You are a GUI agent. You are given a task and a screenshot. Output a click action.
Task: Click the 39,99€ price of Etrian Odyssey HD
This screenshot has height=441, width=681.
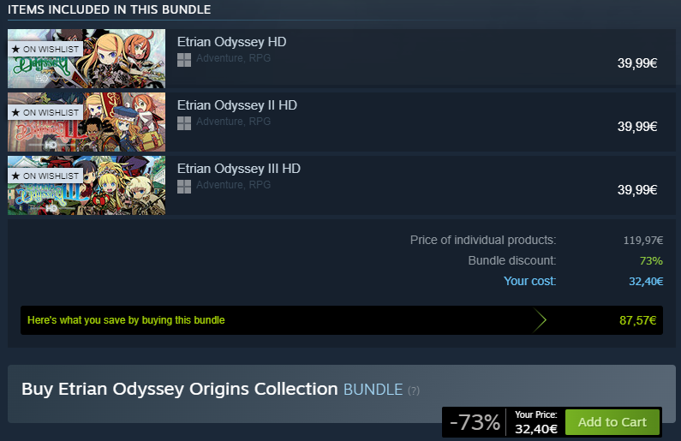pos(636,63)
